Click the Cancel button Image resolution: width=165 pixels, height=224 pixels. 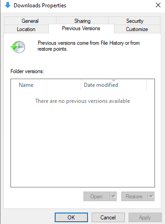108,218
